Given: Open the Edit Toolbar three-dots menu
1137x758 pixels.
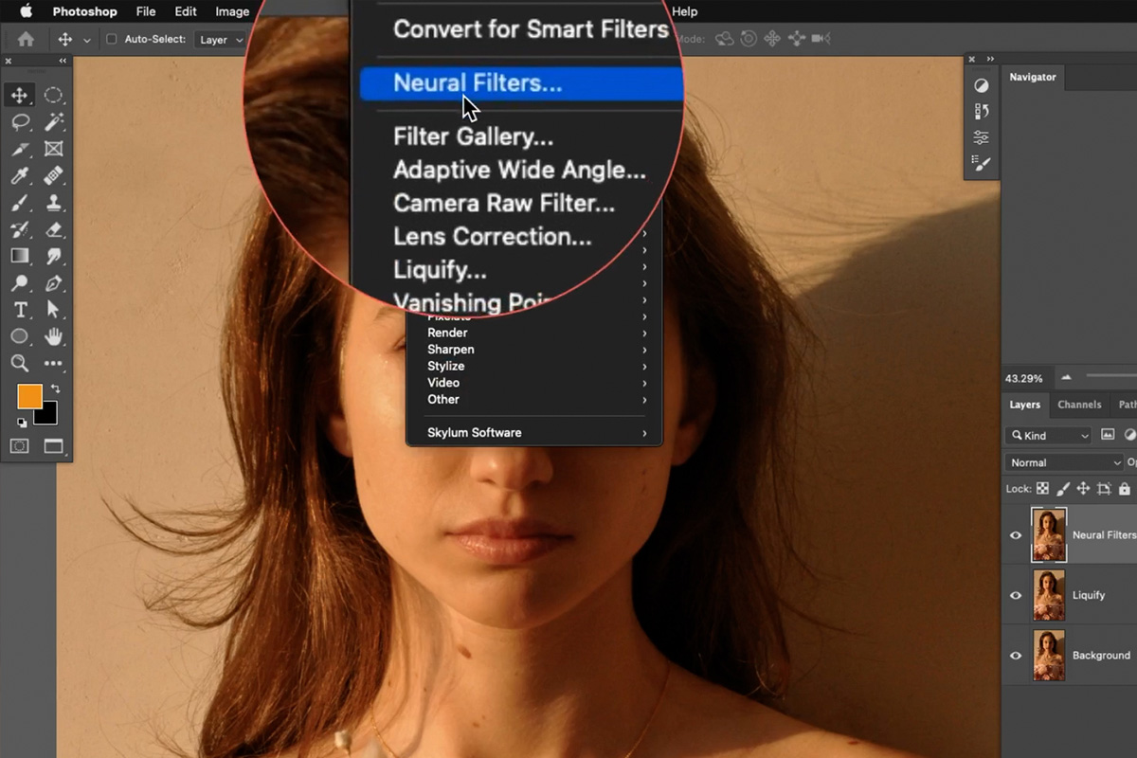Looking at the screenshot, I should pyautogui.click(x=53, y=363).
